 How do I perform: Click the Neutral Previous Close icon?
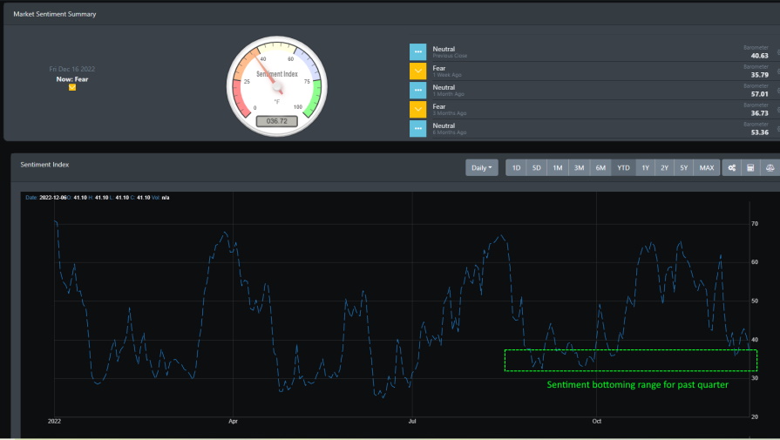click(417, 51)
